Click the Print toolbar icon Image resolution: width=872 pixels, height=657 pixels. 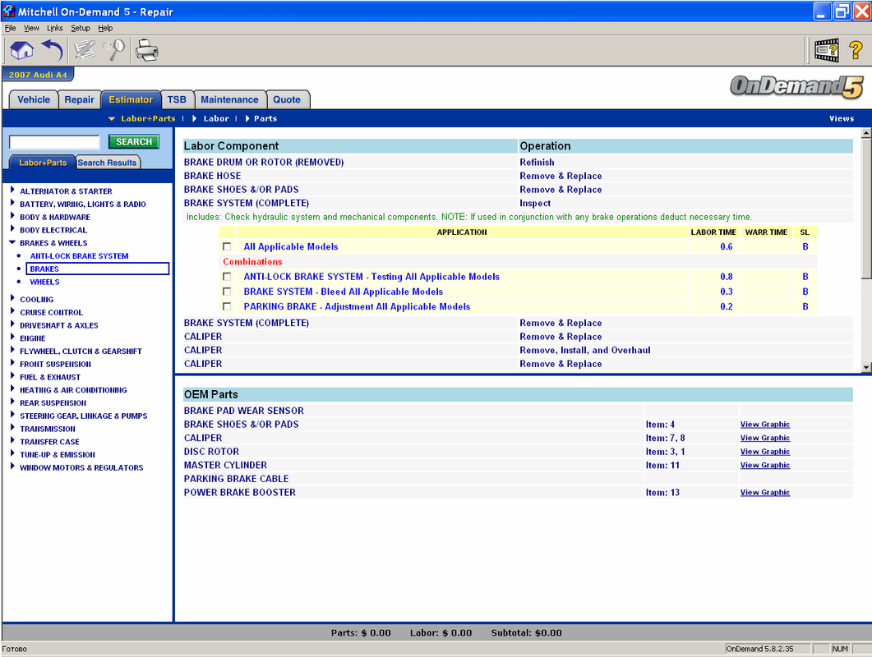(147, 51)
